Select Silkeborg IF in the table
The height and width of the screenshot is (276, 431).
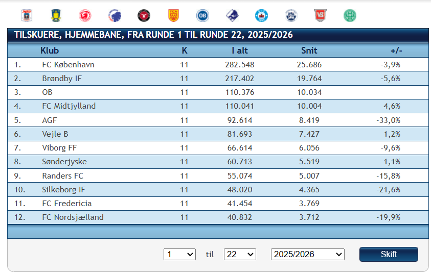click(63, 190)
